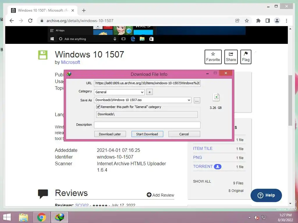The image size is (298, 223).
Task: Minimize the Download File Info dialog
Action: pos(207,73)
